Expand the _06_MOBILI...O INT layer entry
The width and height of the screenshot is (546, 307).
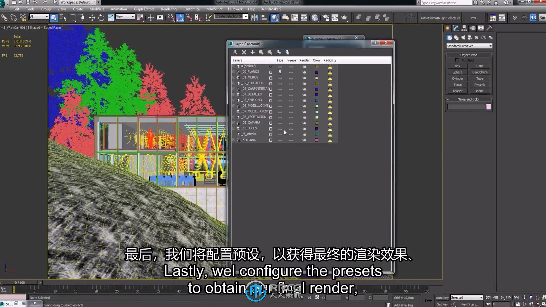(233, 106)
